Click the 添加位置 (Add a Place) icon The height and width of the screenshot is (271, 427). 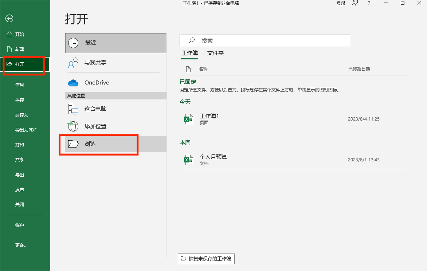click(x=73, y=126)
